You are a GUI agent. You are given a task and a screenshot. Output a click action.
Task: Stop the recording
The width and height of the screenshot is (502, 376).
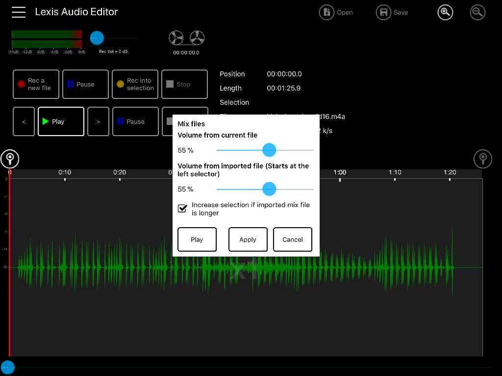click(184, 84)
